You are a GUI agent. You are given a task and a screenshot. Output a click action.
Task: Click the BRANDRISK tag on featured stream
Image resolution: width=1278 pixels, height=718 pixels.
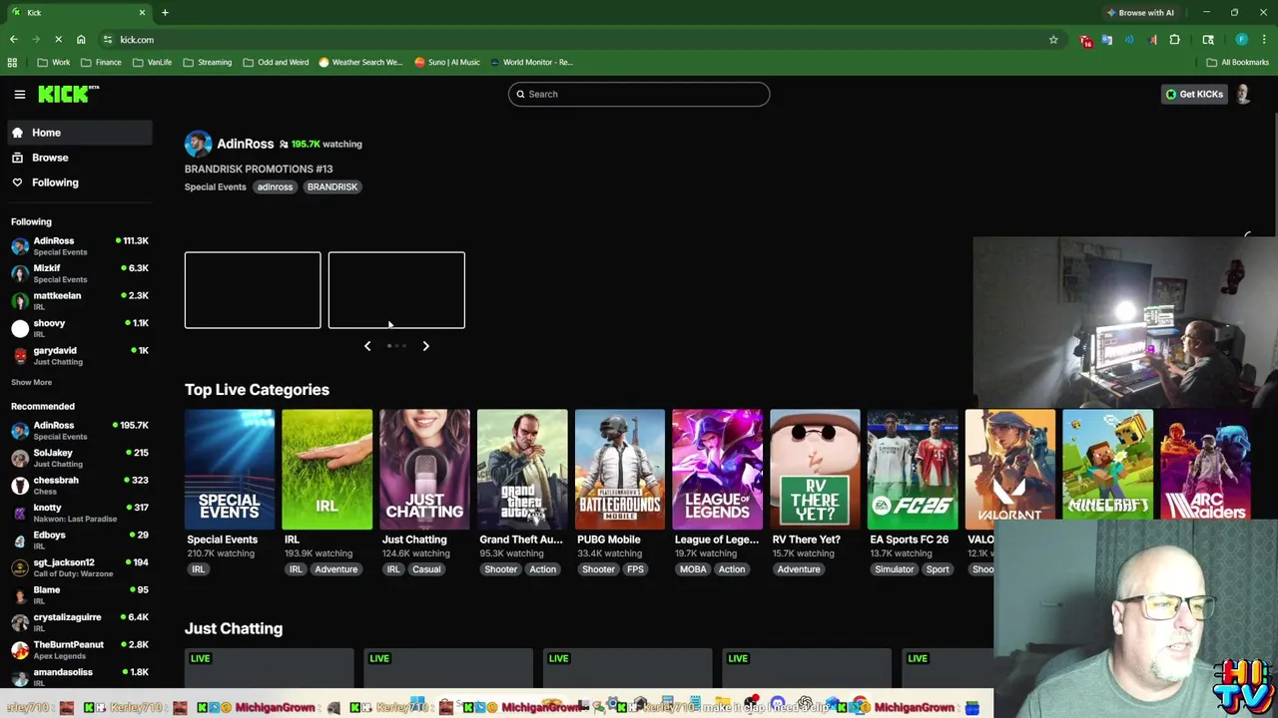[x=332, y=186]
